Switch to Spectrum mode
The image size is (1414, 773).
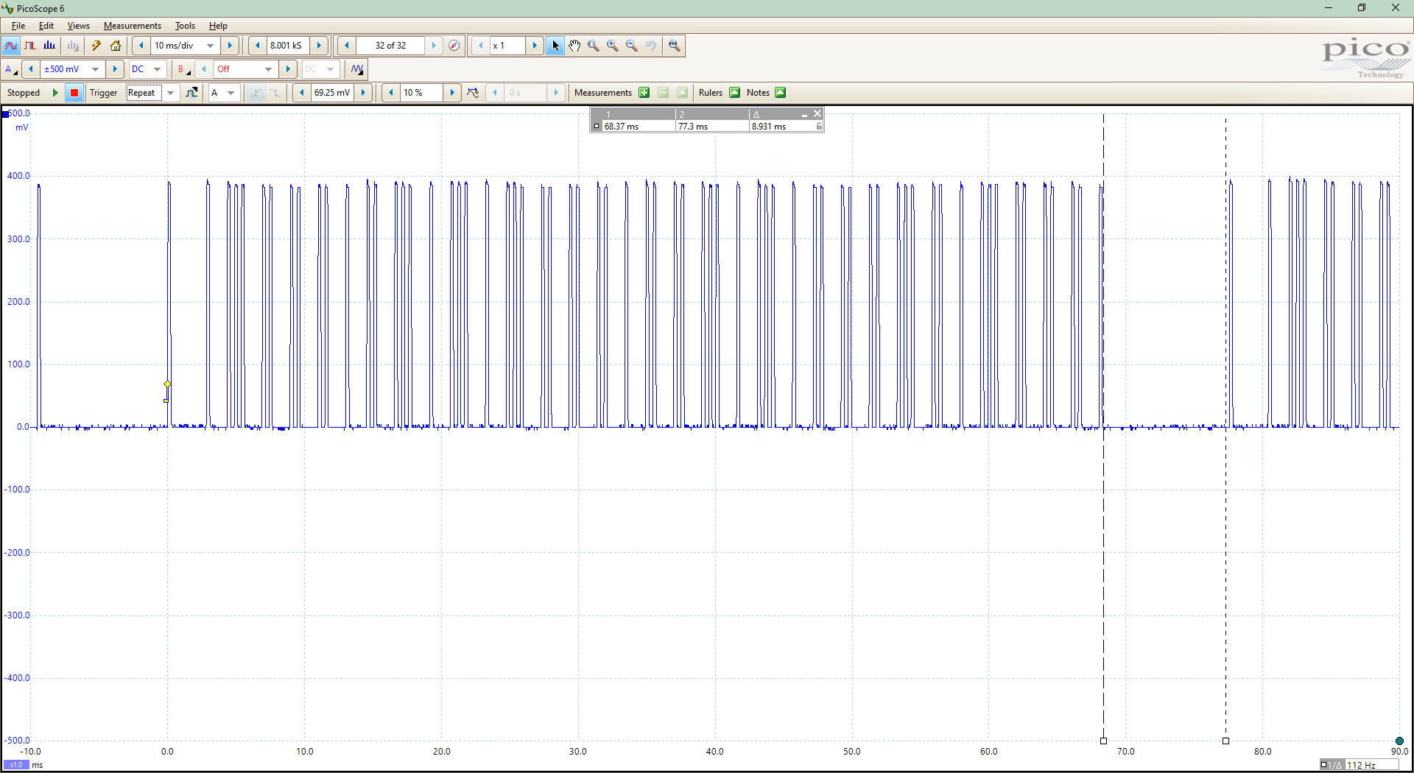pyautogui.click(x=49, y=46)
